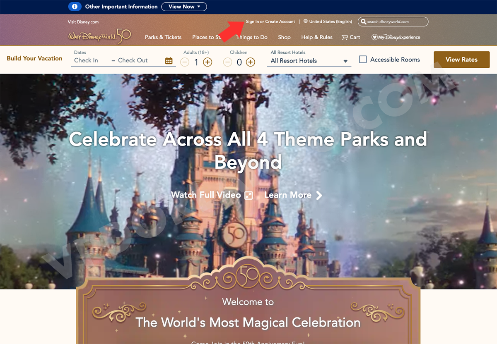Increase the number of children
Screen dimensions: 497x344
[x=251, y=62]
